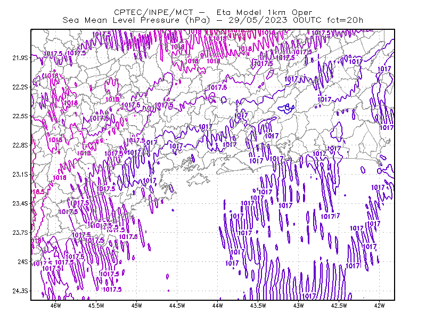This screenshot has height=329, width=426.
Task: Click the 24S latitude axis label
Action: tap(23, 261)
